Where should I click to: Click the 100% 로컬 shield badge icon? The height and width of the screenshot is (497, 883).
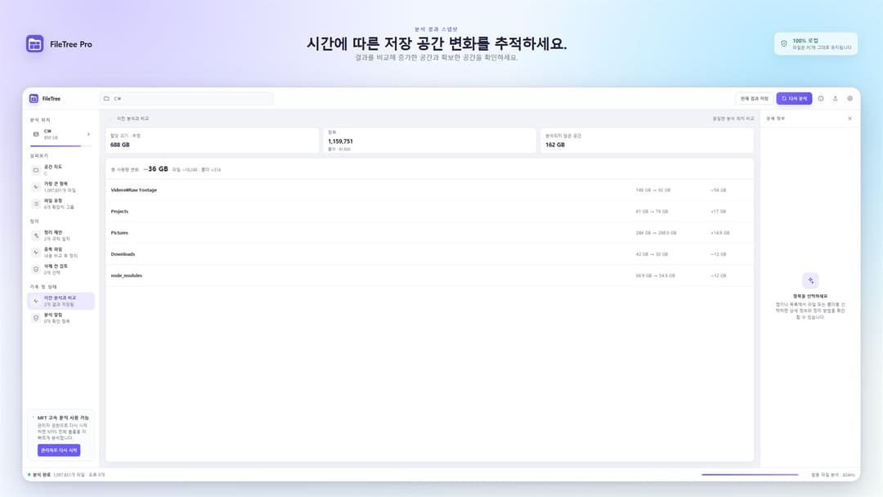(784, 44)
